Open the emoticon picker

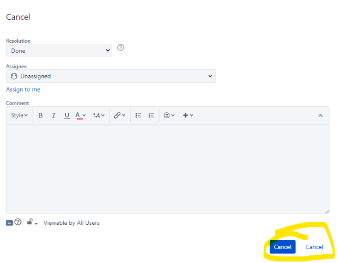point(169,115)
